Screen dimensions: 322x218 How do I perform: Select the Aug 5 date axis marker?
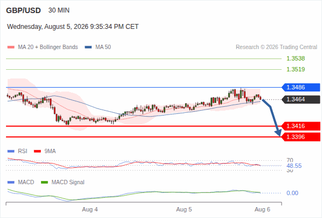[x=184, y=209]
